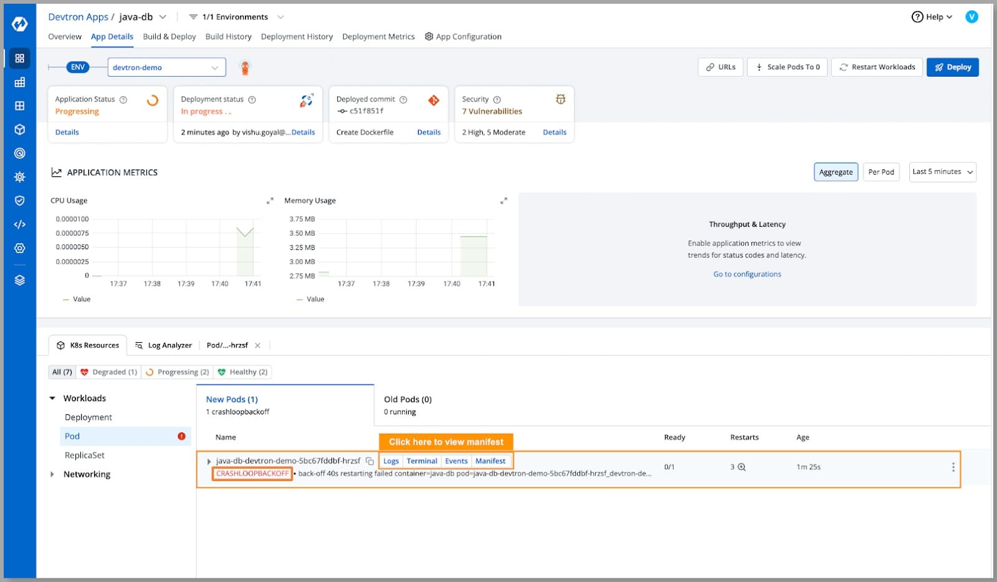This screenshot has width=997, height=582.
Task: Click Application Status help icon
Action: tap(123, 100)
